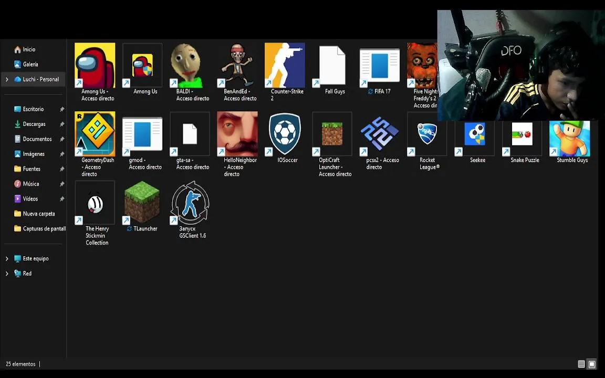Expand the Este equipo tree node
The image size is (605, 378).
coord(6,259)
